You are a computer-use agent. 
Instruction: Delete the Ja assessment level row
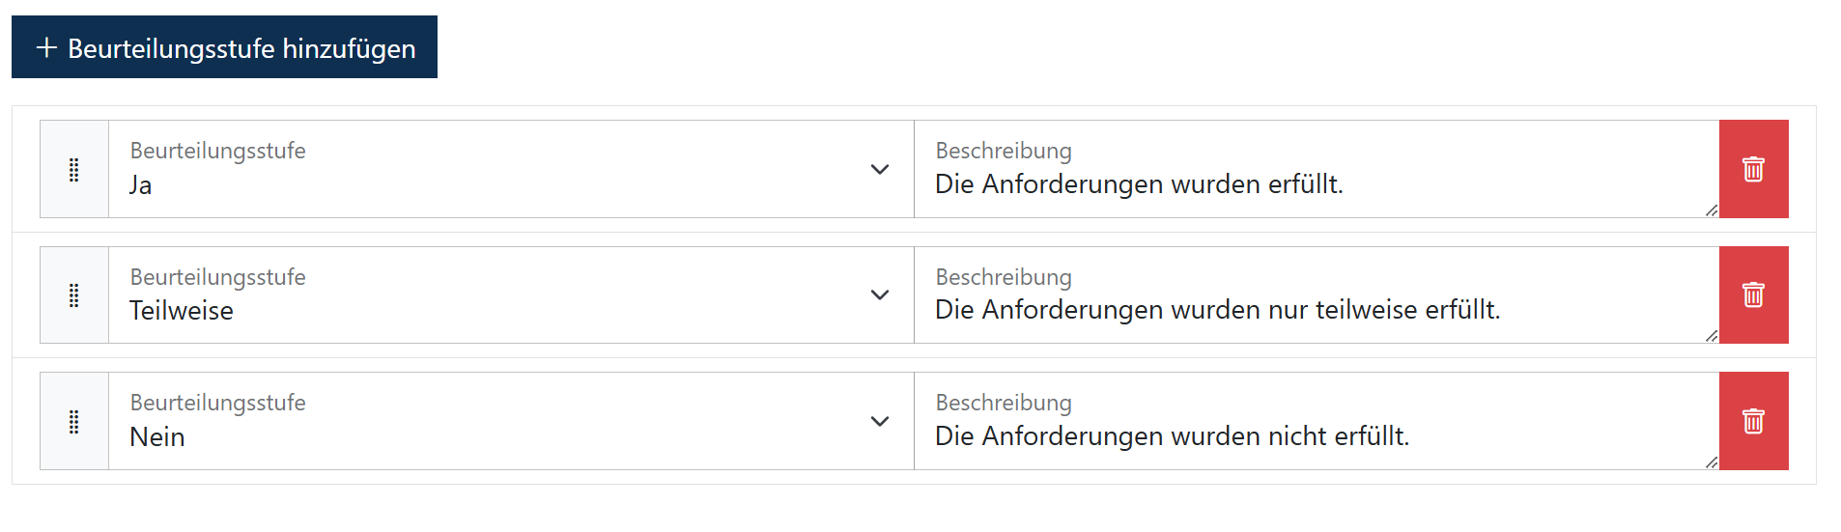(x=1753, y=169)
